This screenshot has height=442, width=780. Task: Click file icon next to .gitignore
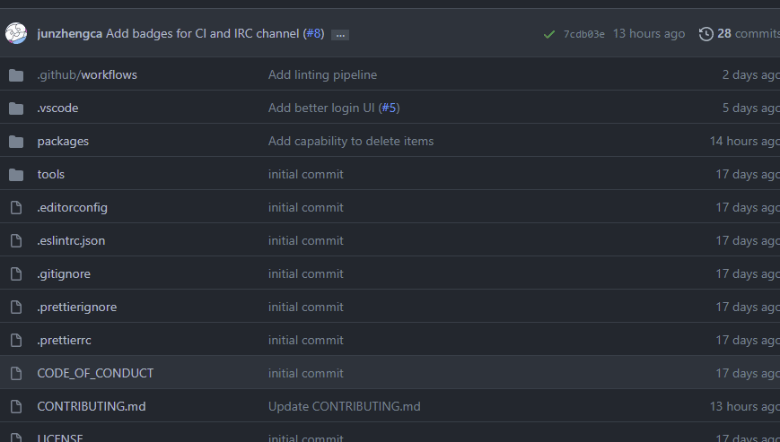(x=16, y=273)
